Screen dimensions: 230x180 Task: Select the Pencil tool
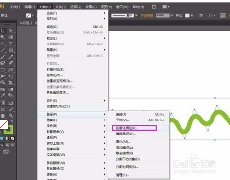pos(11,57)
